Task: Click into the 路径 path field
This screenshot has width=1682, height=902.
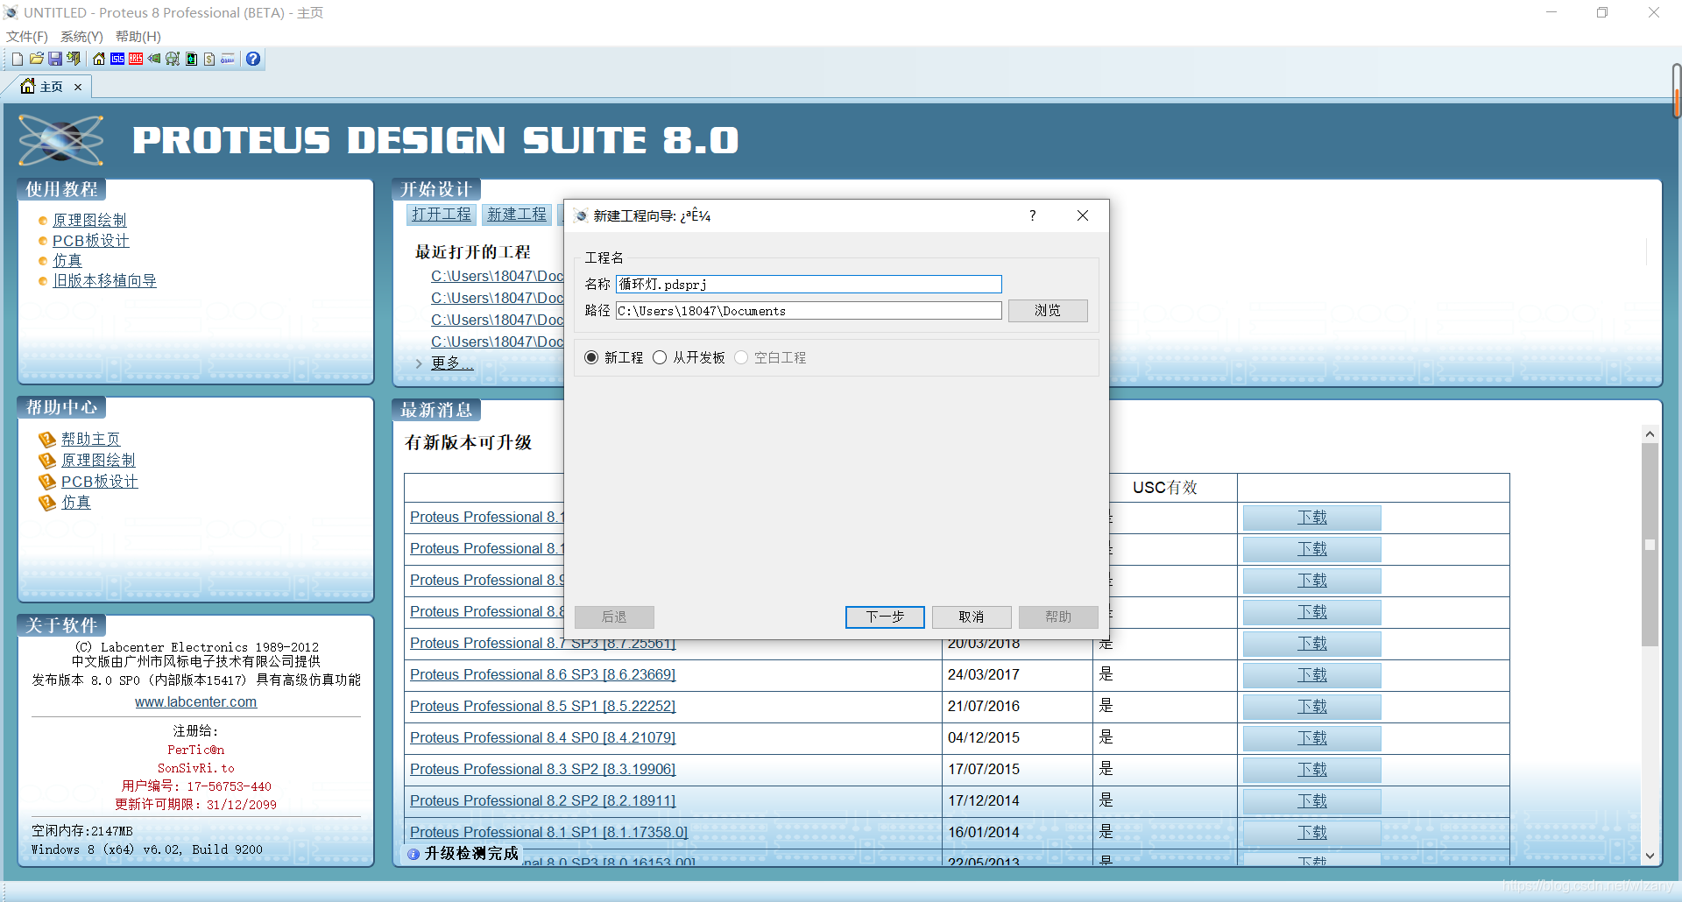Action: 809,311
